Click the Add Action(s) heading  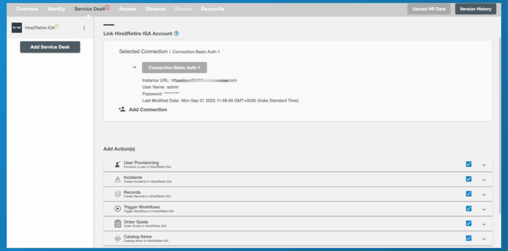tap(119, 149)
